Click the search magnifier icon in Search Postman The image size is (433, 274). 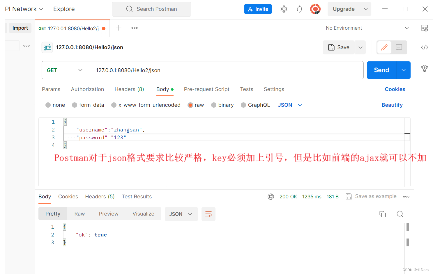click(129, 9)
